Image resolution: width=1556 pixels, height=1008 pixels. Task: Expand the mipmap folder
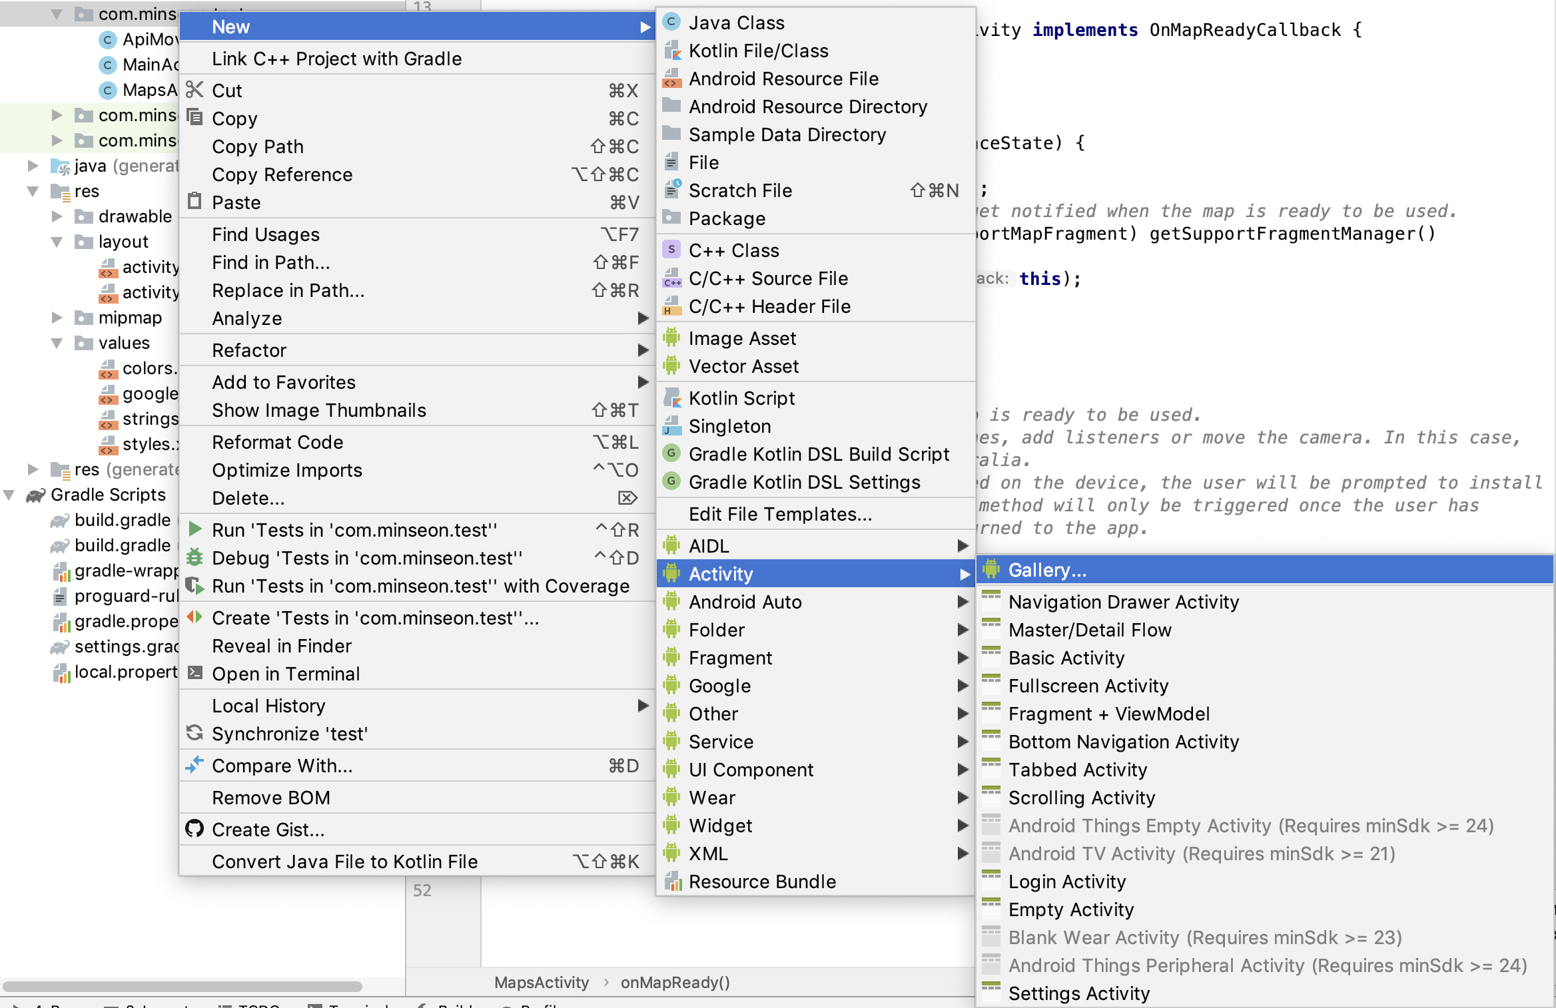[57, 318]
